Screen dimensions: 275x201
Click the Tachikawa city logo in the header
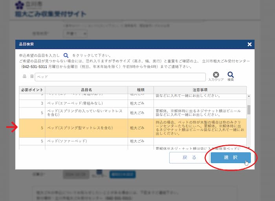pyautogui.click(x=20, y=5)
